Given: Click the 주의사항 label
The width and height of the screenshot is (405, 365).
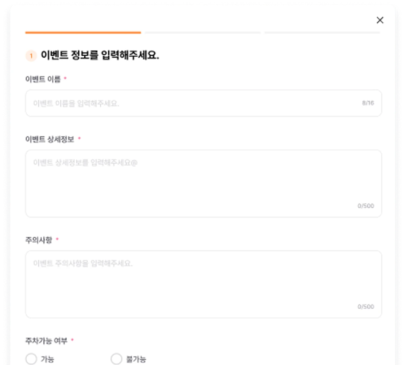Looking at the screenshot, I should point(39,240).
